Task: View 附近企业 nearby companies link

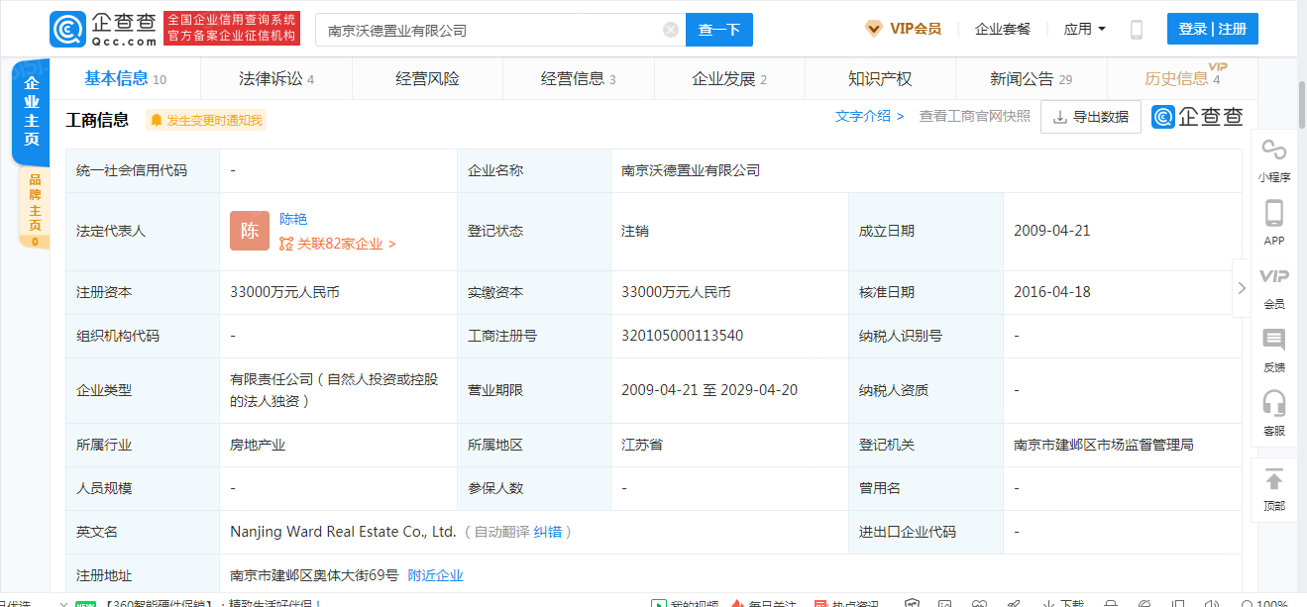Action: [x=438, y=574]
